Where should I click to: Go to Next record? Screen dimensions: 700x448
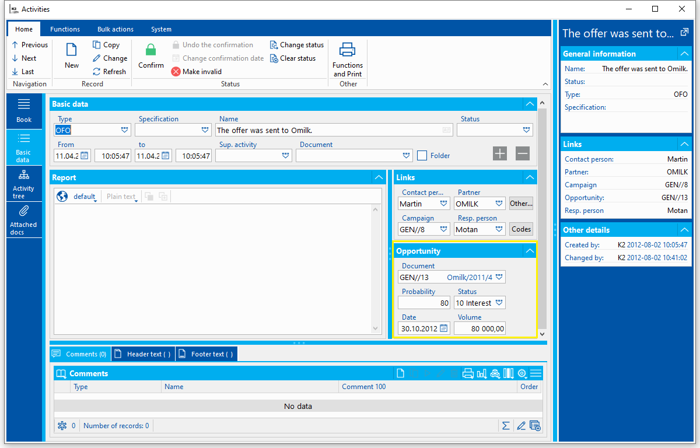(x=24, y=58)
